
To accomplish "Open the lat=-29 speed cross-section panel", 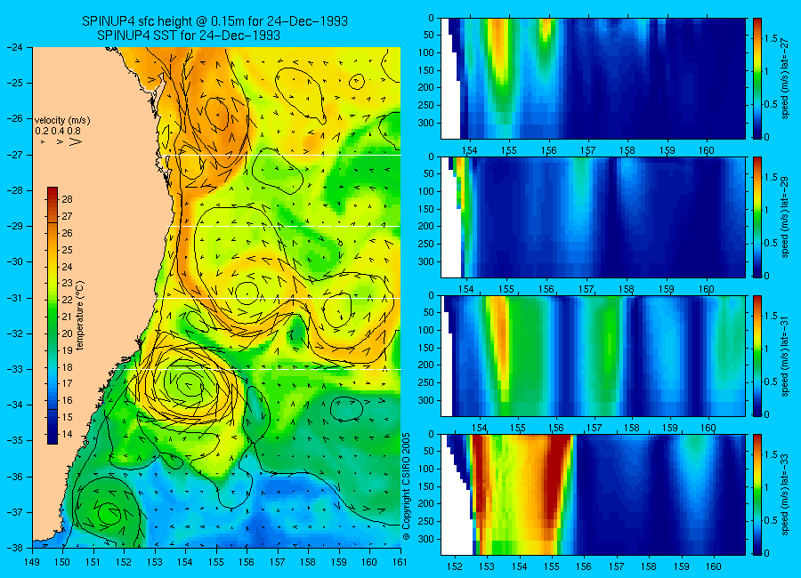I will coord(593,217).
